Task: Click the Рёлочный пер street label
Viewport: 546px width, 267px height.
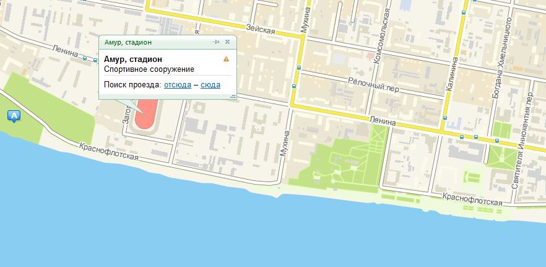Action: 374,85
